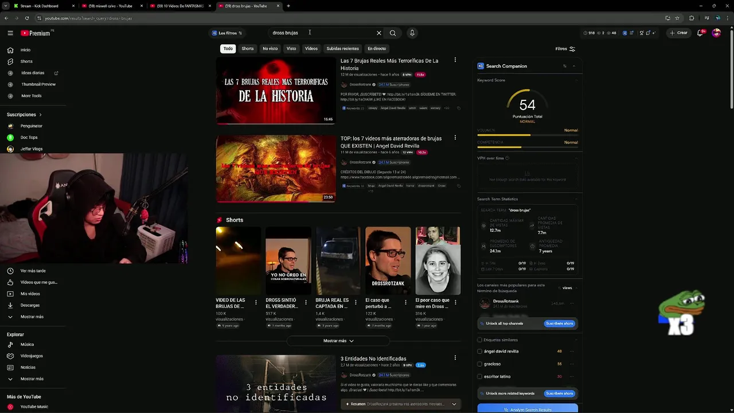Click the browser reload button
The width and height of the screenshot is (734, 413).
[27, 18]
